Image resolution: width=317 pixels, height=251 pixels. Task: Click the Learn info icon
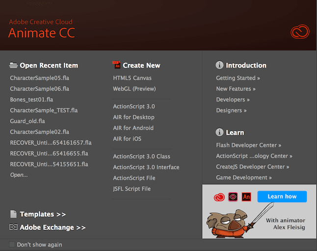219,132
